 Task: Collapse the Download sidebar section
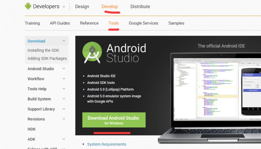pyautogui.click(x=64, y=41)
